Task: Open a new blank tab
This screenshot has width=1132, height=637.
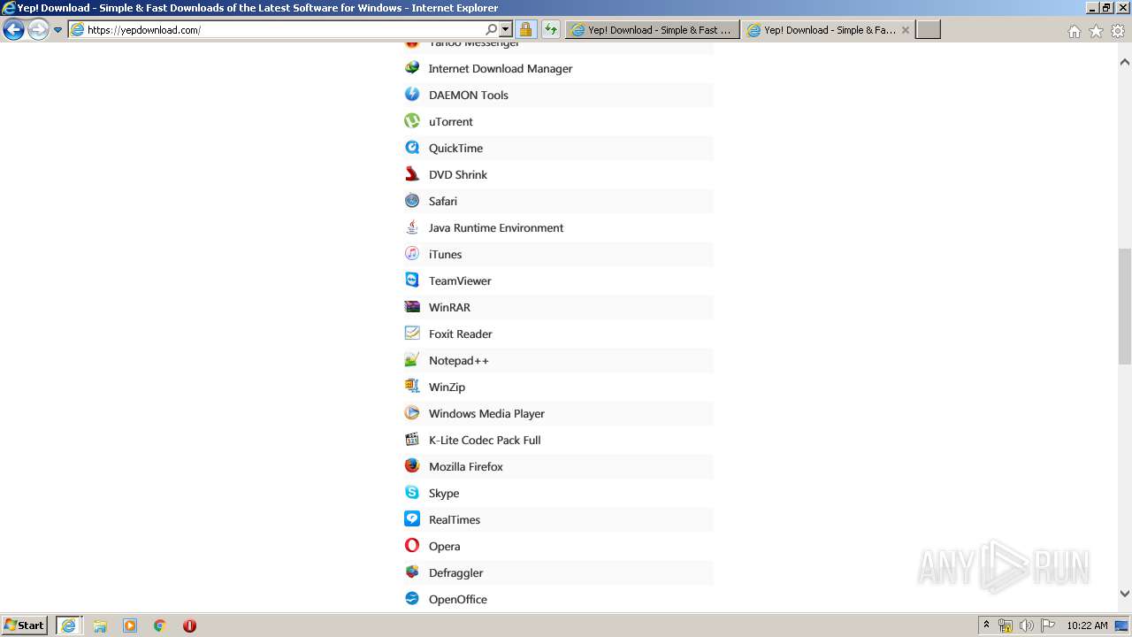Action: 928,29
